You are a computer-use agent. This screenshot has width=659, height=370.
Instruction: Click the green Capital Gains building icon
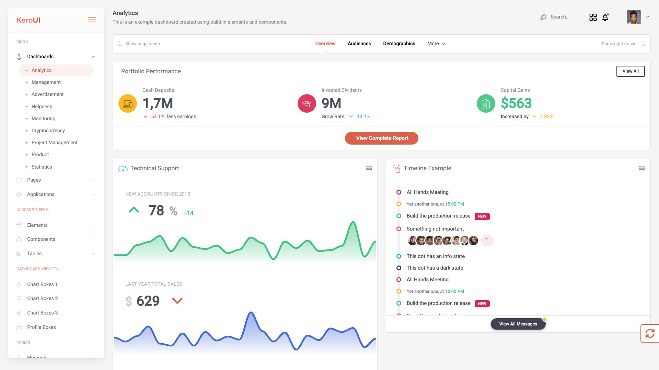[x=486, y=103]
